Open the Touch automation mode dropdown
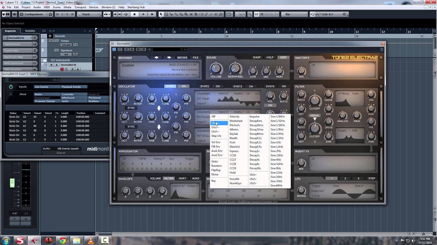 [x=89, y=14]
